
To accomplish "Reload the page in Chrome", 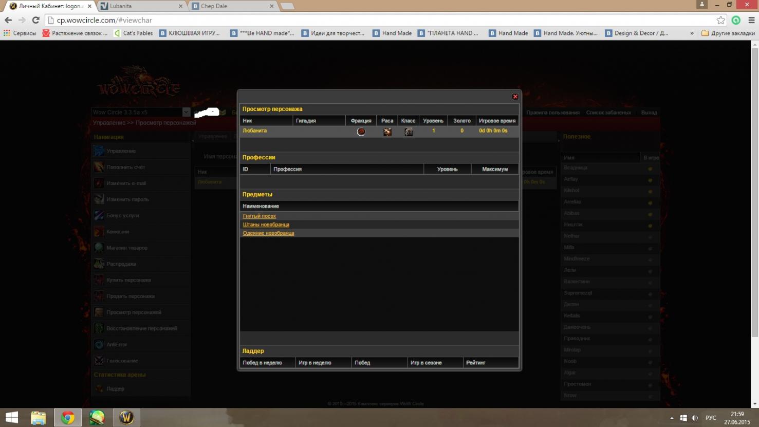I will pyautogui.click(x=35, y=20).
